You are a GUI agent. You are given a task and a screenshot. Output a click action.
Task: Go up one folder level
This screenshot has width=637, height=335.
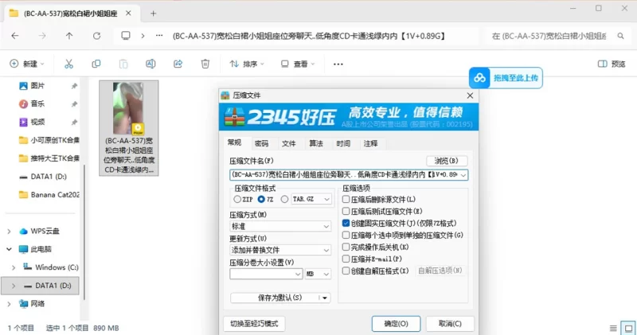(x=69, y=36)
